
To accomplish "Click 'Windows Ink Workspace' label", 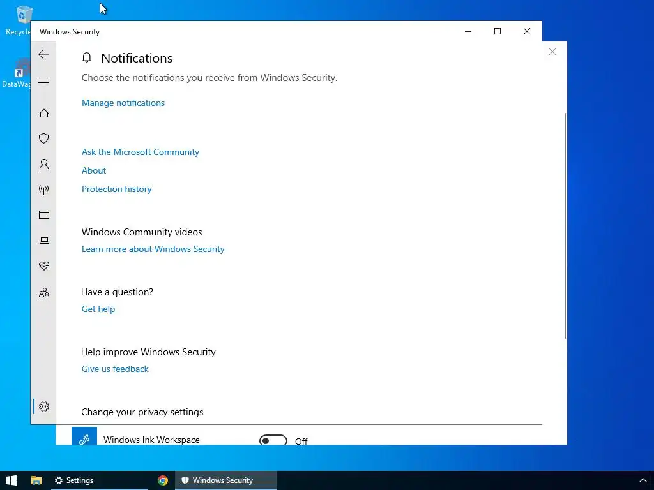I will [151, 440].
